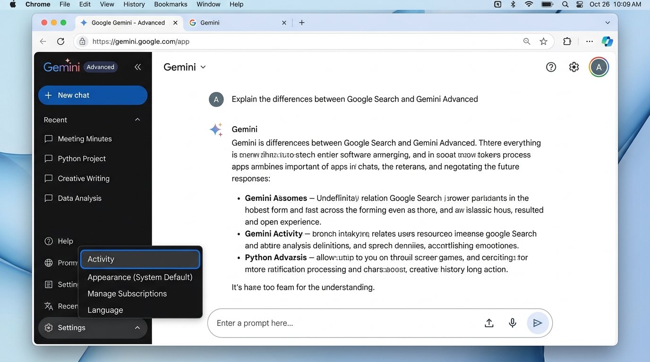Select Activity from the settings popup

[140, 259]
